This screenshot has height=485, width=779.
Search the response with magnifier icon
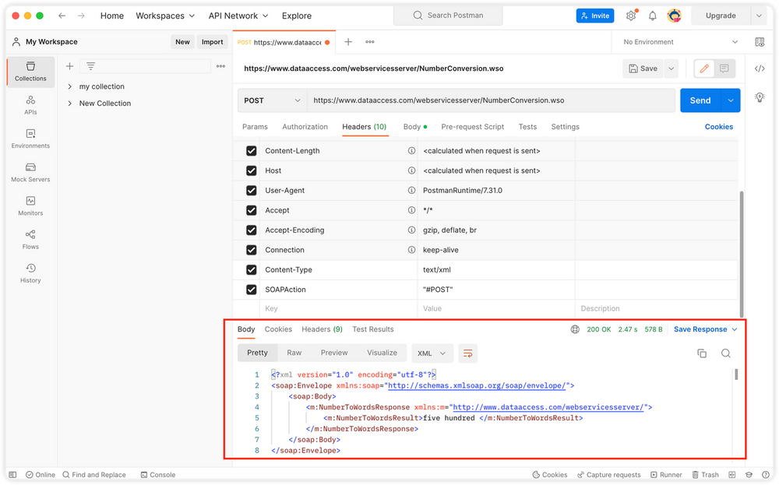[726, 353]
